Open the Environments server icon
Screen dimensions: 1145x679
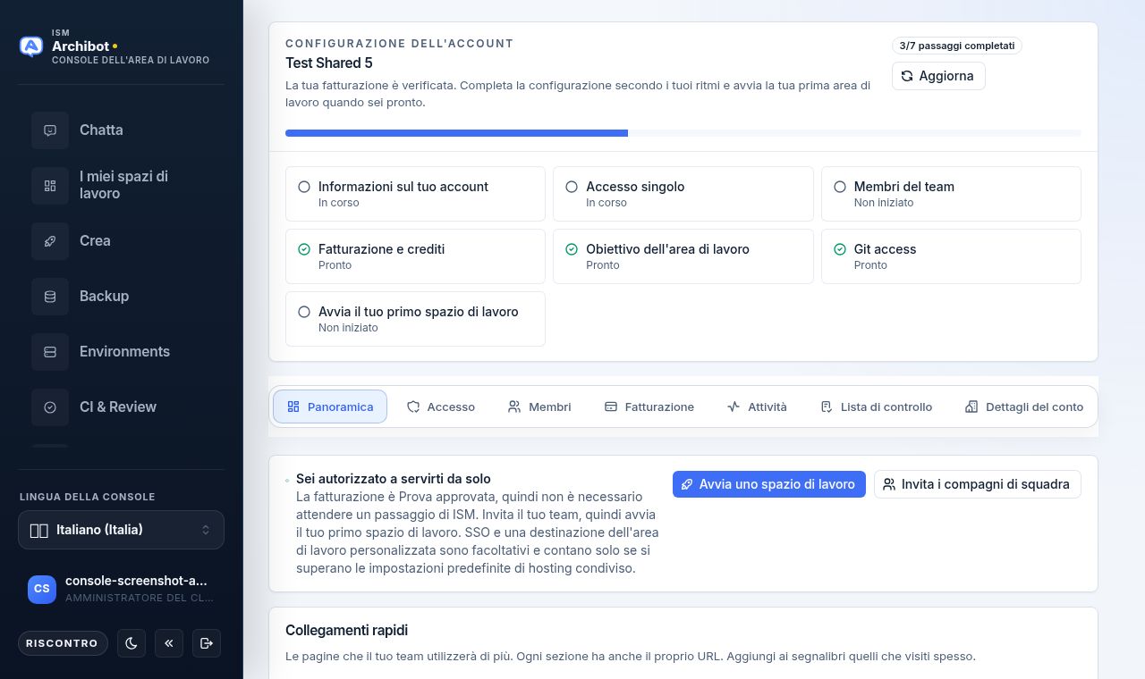(50, 352)
